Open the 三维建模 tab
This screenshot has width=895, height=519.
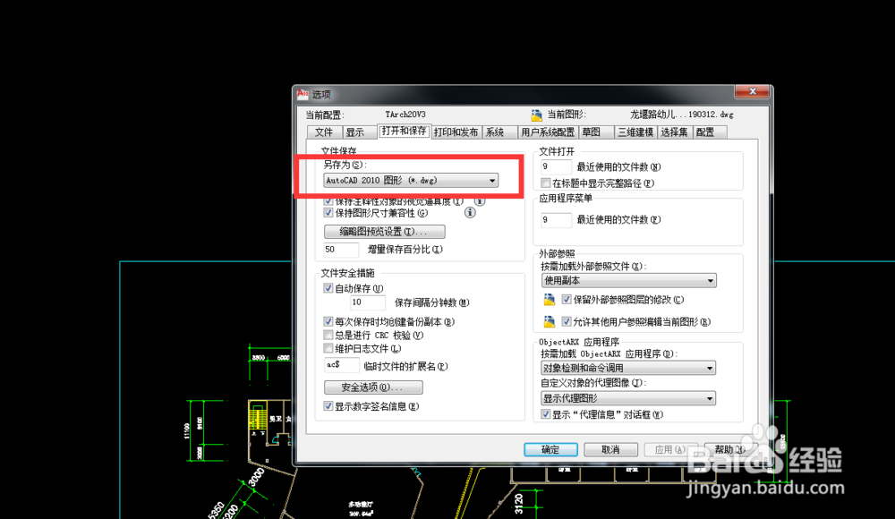click(x=635, y=132)
